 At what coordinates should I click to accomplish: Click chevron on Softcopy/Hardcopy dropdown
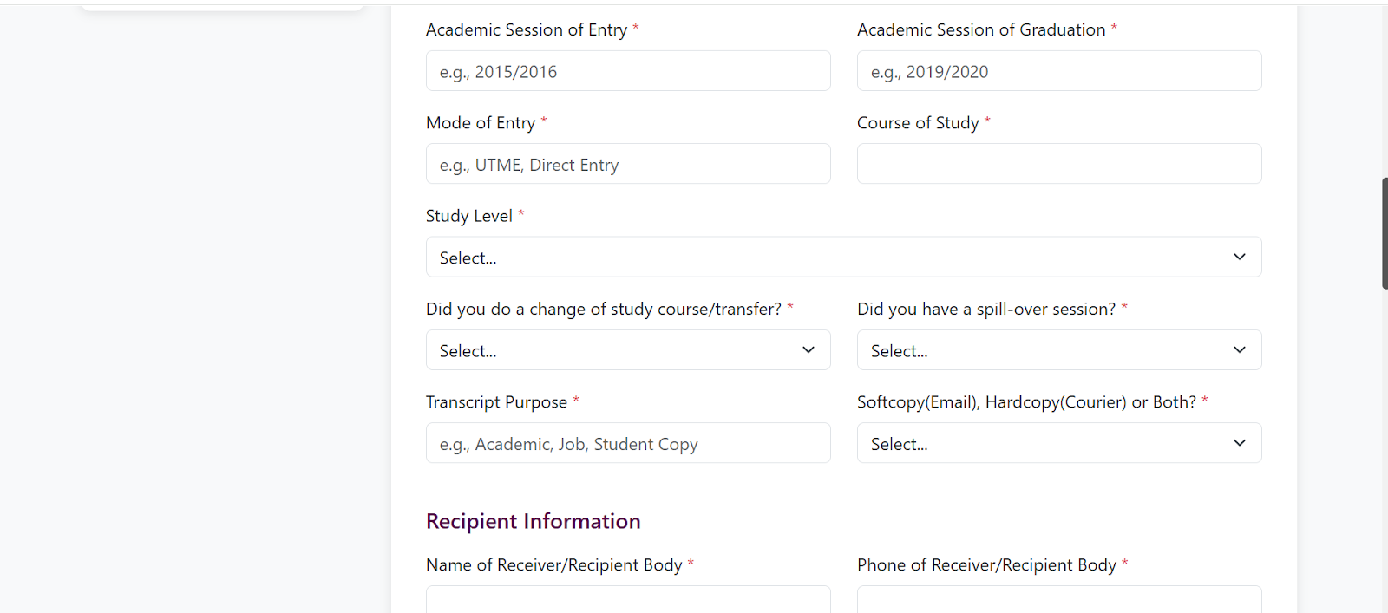[x=1239, y=443]
